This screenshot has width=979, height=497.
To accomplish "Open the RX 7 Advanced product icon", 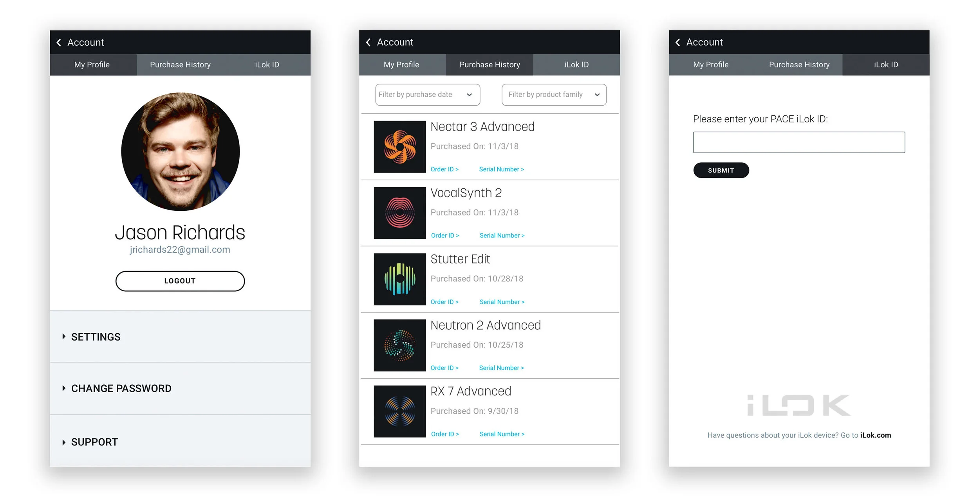I will click(399, 411).
